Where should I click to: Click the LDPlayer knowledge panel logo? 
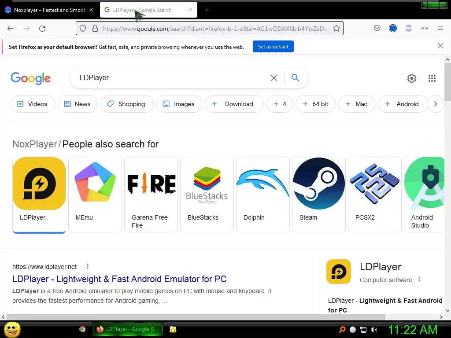click(339, 272)
